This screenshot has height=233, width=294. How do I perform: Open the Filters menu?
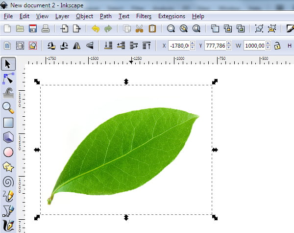[x=144, y=16]
